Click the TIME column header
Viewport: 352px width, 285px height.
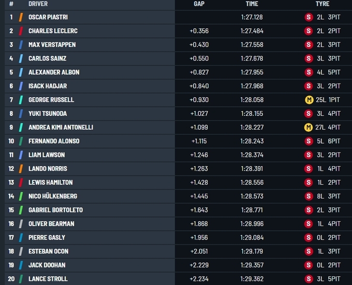252,4
